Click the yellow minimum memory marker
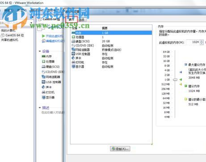206x162 pixels. point(181,84)
